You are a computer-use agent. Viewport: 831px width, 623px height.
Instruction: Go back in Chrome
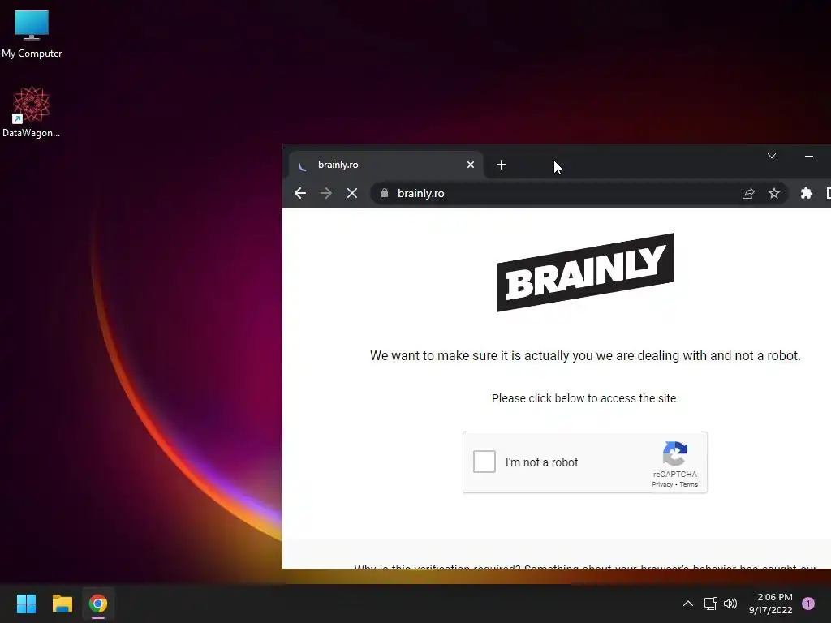pyautogui.click(x=300, y=193)
